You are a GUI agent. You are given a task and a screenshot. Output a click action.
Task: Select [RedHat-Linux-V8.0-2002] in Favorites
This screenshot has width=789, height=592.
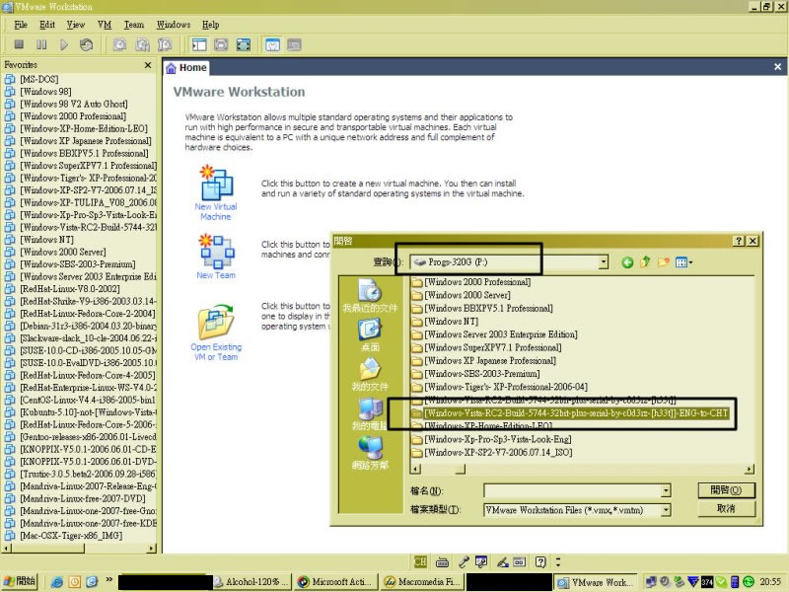69,289
